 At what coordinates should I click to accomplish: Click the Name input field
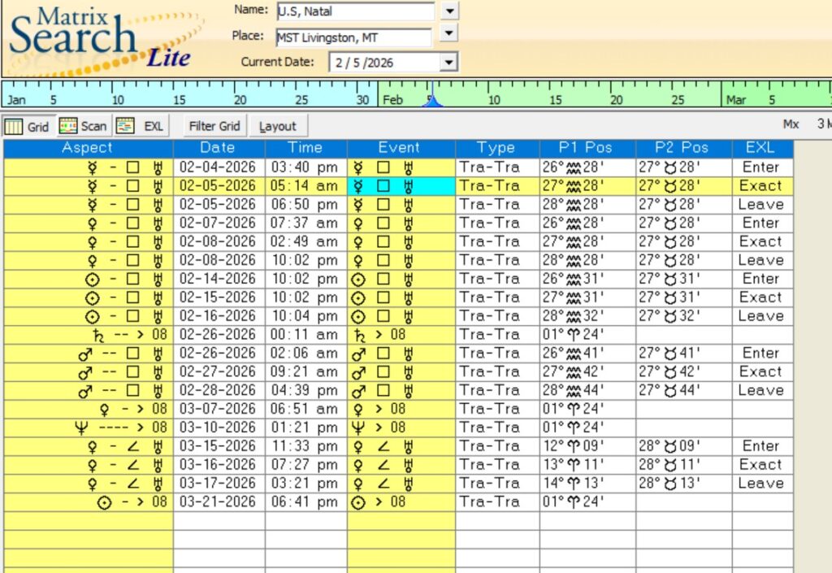point(355,11)
